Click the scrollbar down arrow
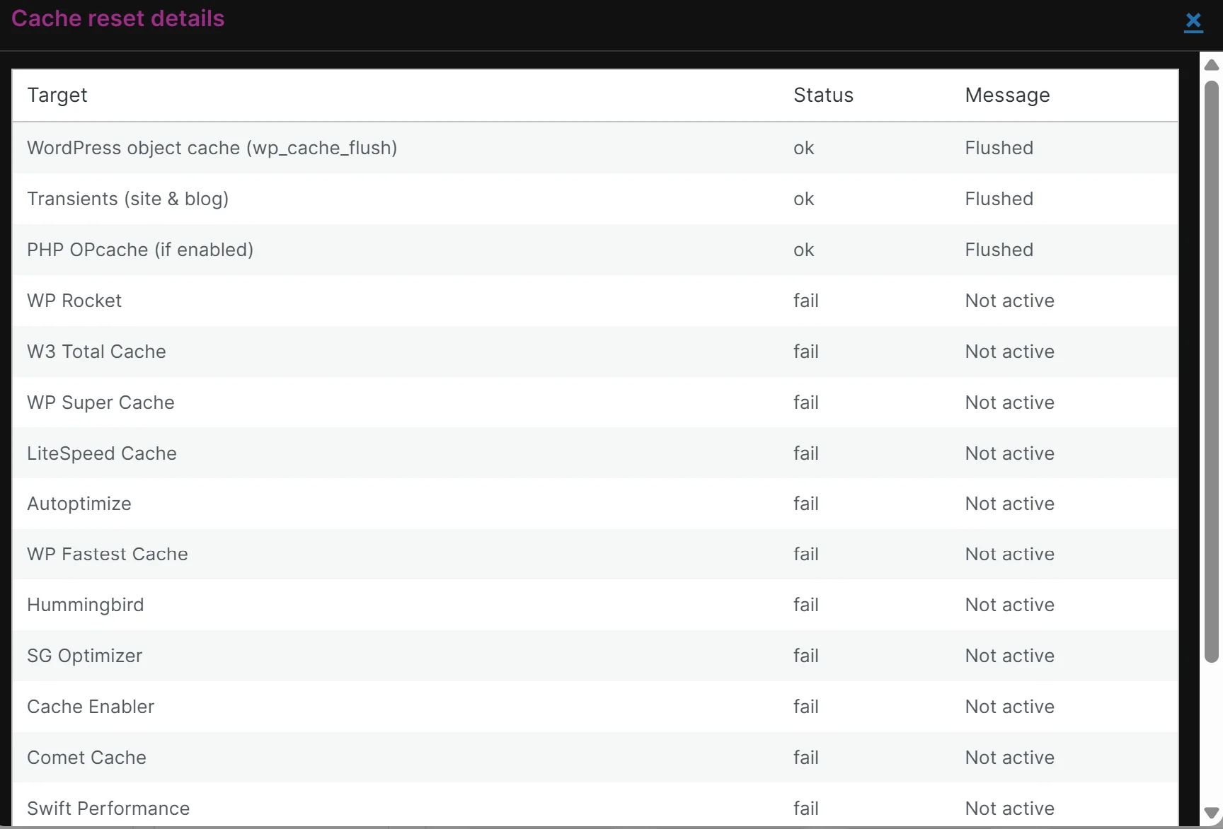Image resolution: width=1223 pixels, height=829 pixels. pyautogui.click(x=1211, y=813)
